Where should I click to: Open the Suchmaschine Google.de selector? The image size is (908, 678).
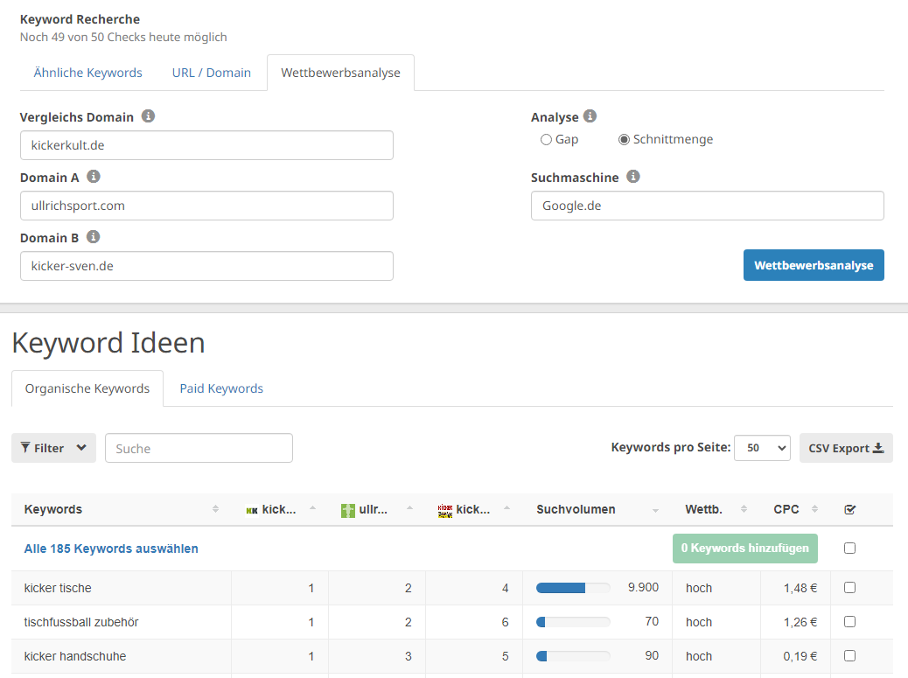707,206
